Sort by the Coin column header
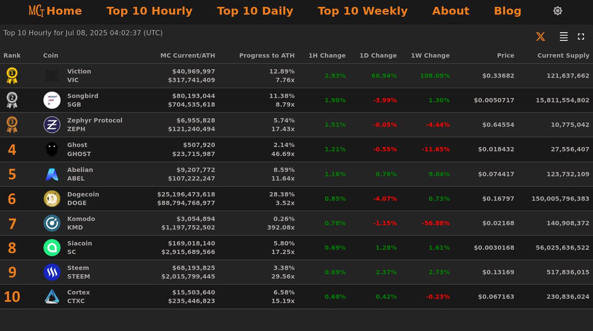593x331 pixels. click(50, 55)
